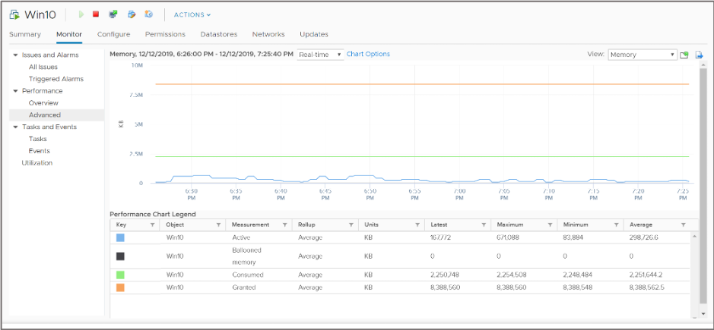Open the Configure tab
The width and height of the screenshot is (714, 330).
click(113, 34)
